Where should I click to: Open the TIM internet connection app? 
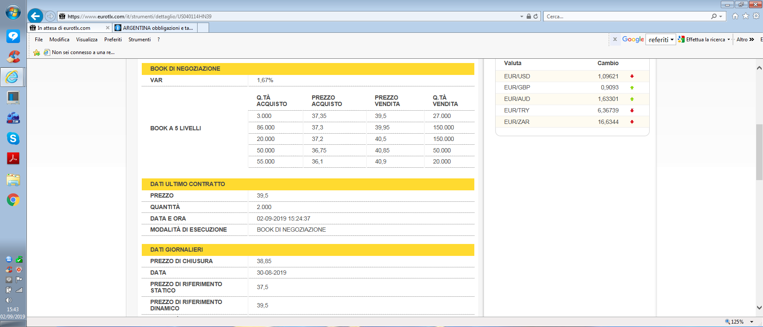(x=13, y=118)
